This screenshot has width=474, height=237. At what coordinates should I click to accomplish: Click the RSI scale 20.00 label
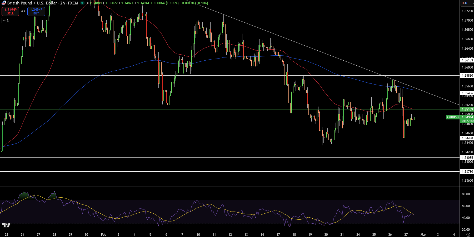466,229
